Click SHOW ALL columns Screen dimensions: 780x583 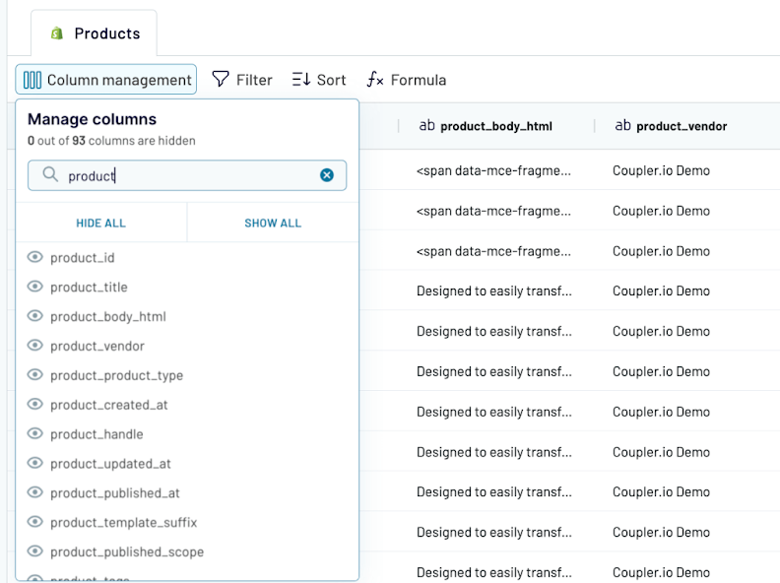[273, 223]
